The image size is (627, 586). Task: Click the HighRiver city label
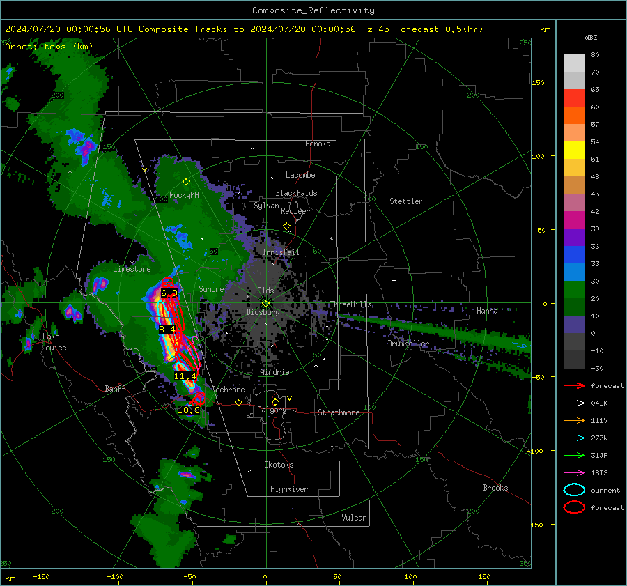coord(289,489)
